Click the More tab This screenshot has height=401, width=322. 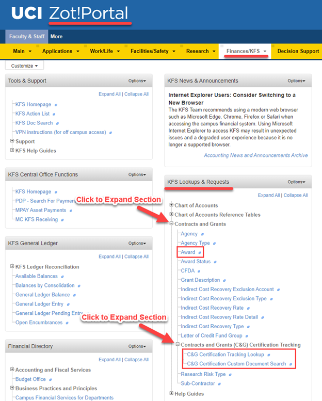56,37
